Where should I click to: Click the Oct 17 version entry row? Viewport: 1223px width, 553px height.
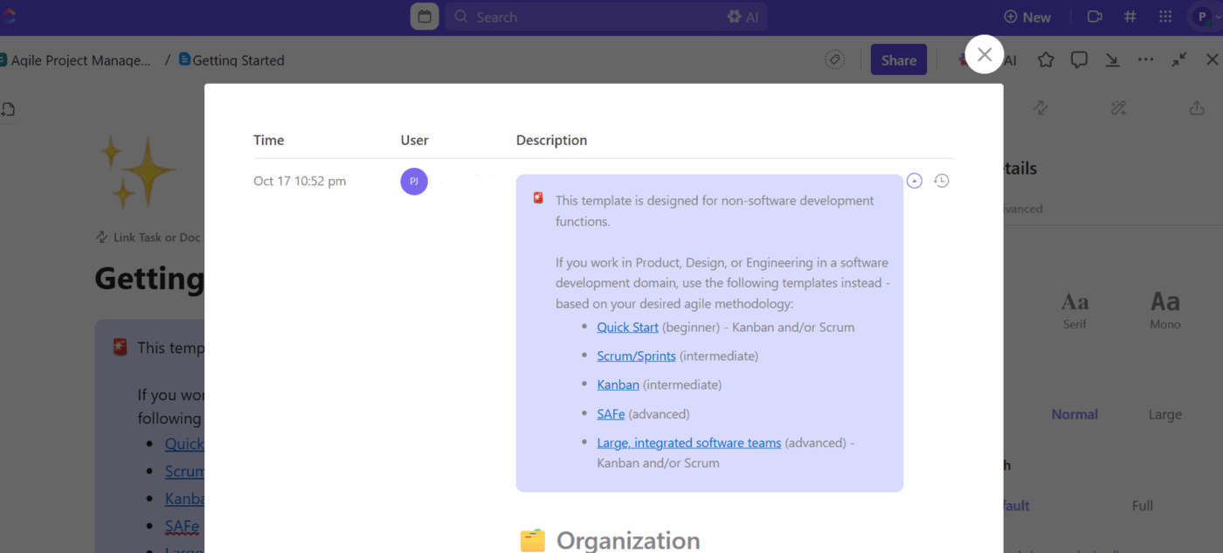300,181
